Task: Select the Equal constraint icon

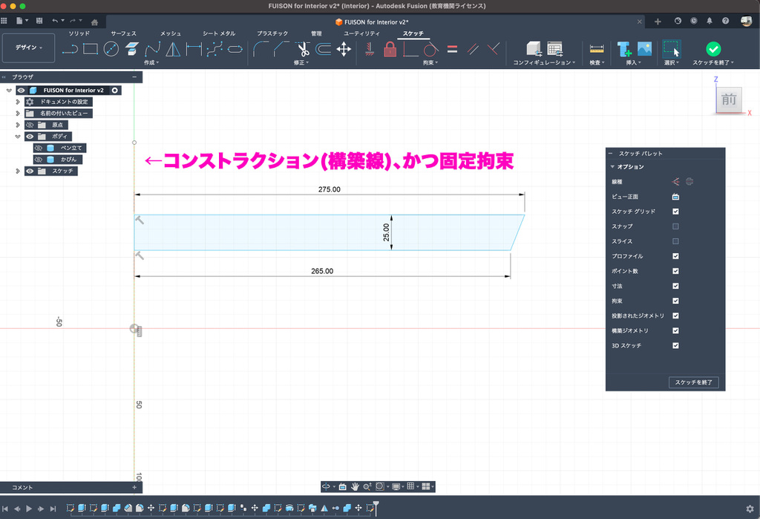Action: (x=452, y=49)
